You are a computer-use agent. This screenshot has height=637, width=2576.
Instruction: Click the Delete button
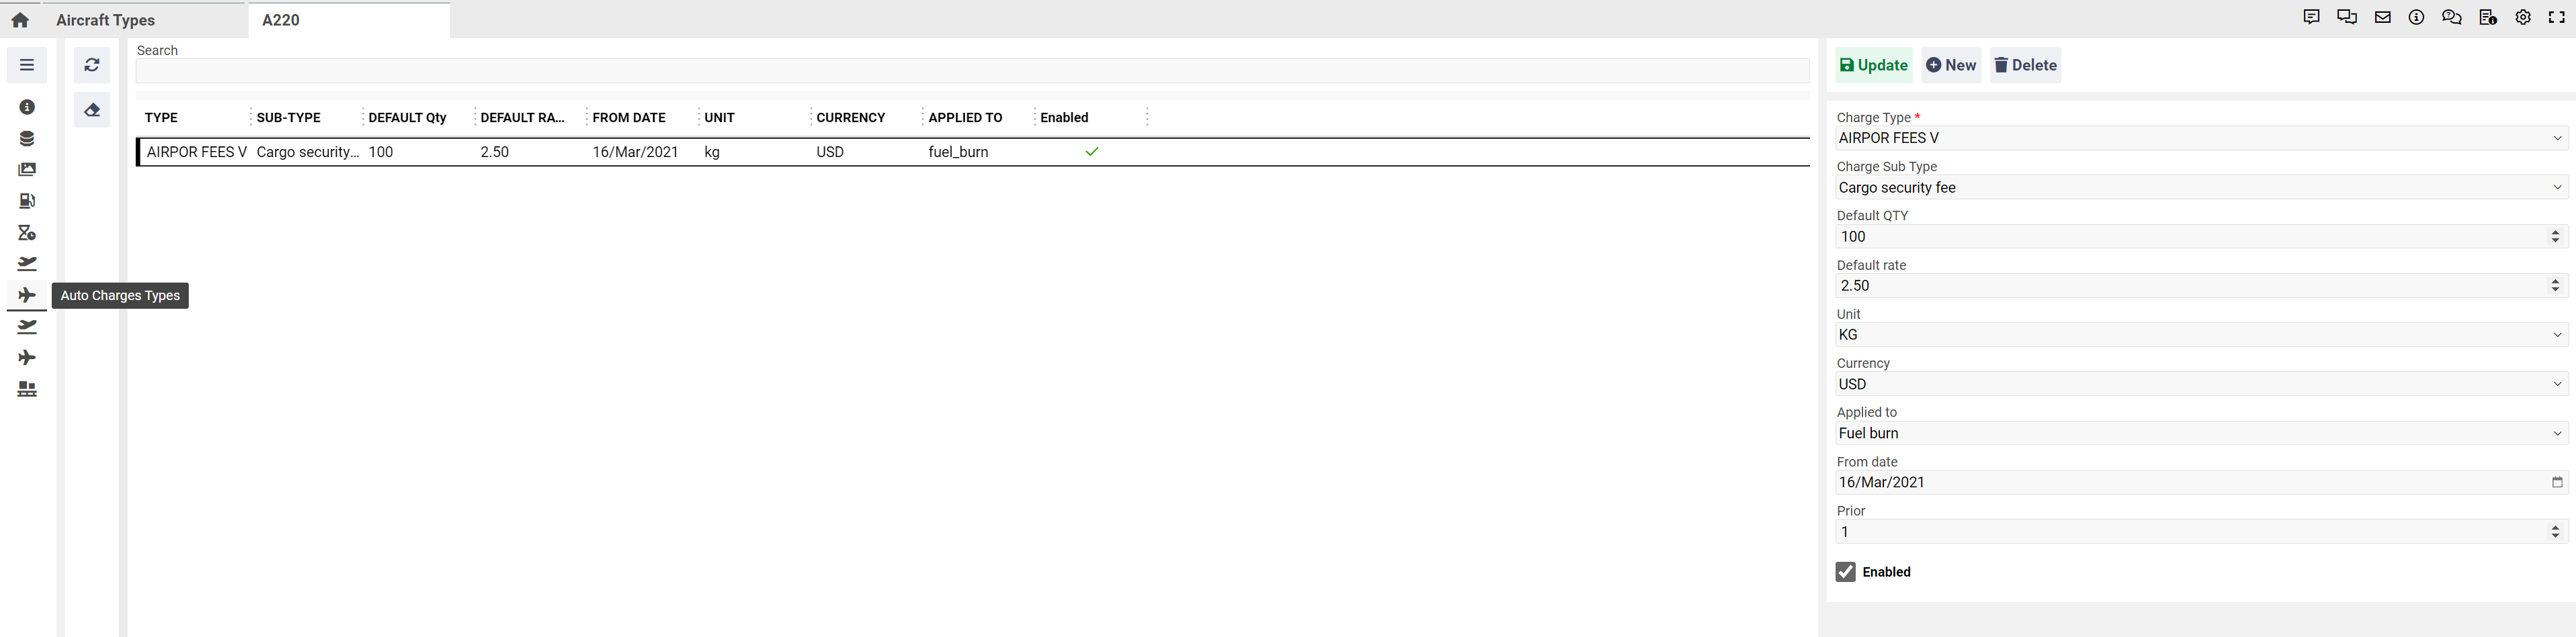coord(2025,65)
